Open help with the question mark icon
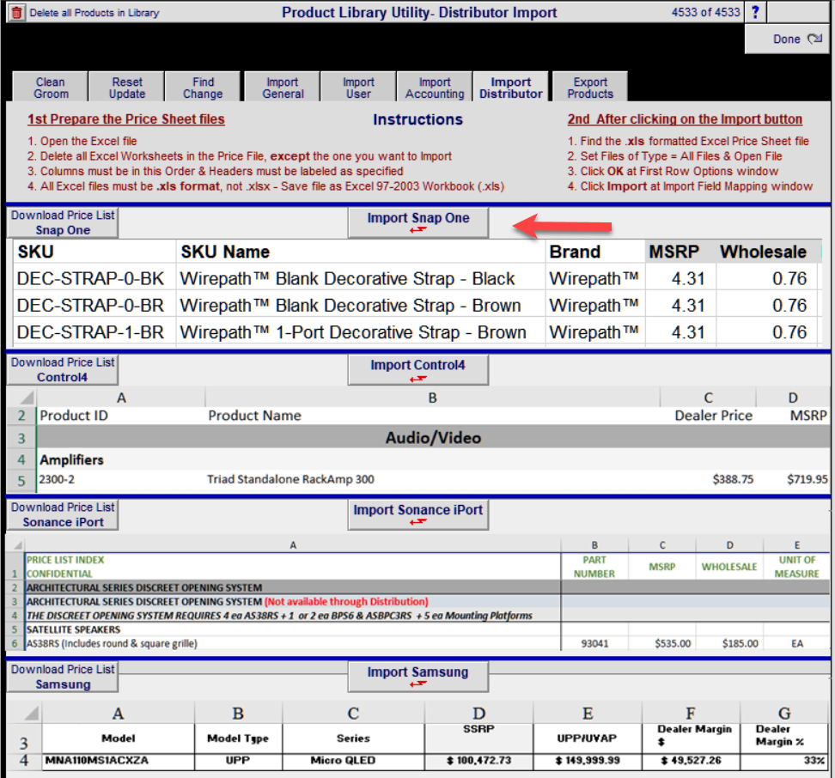This screenshot has height=778, width=835. point(755,12)
